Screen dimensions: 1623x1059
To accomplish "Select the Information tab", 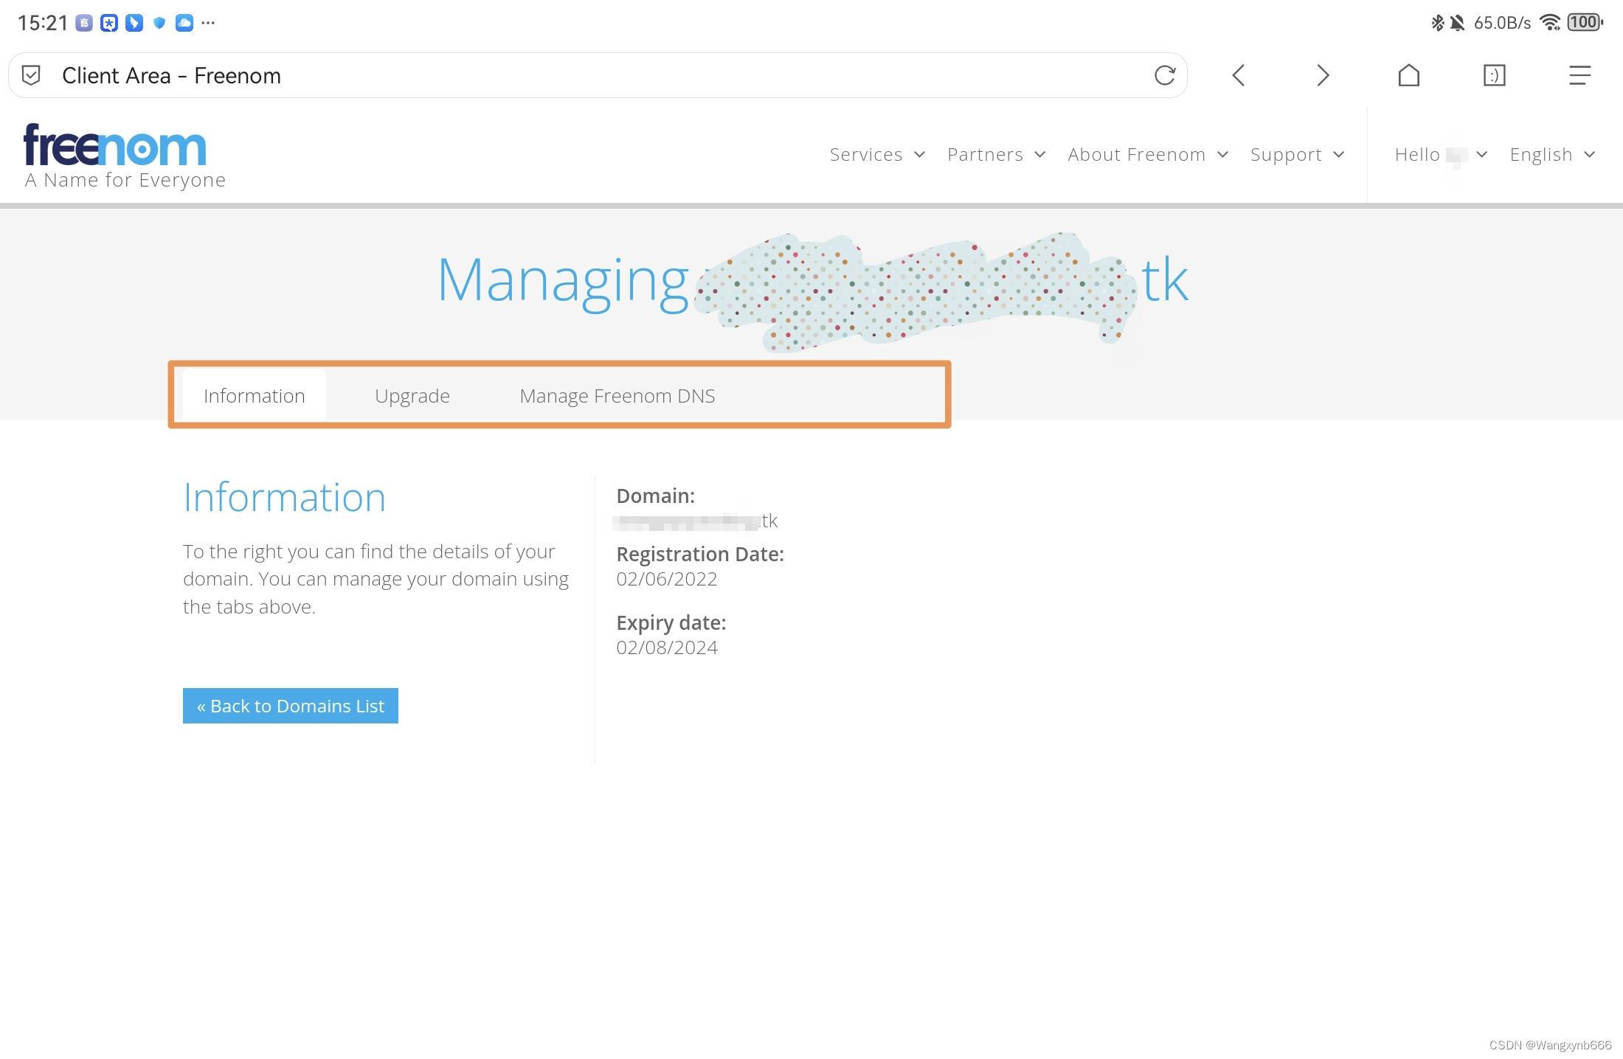I will coord(254,396).
